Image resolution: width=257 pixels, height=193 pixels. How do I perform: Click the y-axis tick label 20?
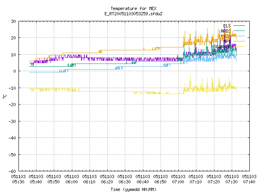(13, 38)
